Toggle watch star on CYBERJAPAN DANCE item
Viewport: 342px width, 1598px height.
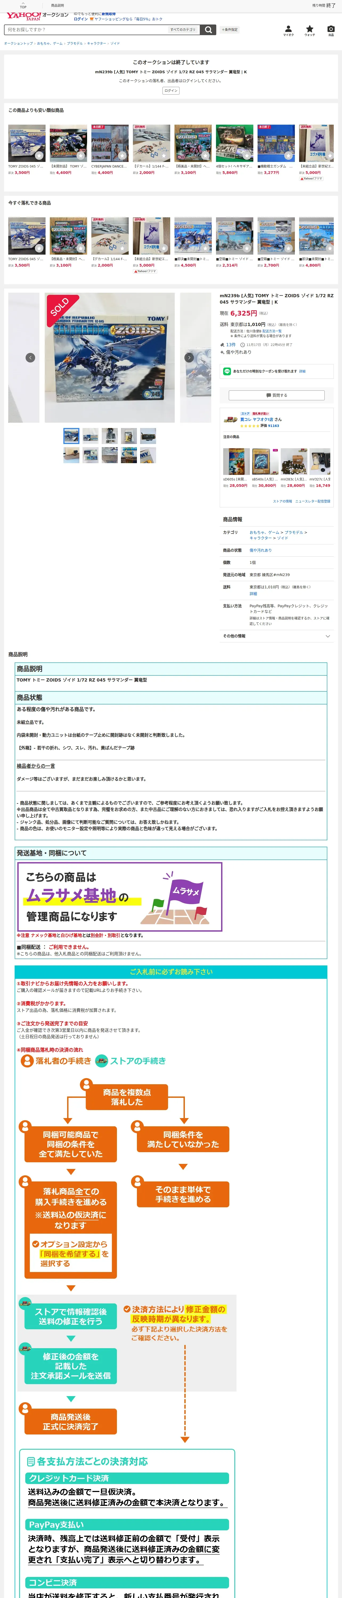122,156
